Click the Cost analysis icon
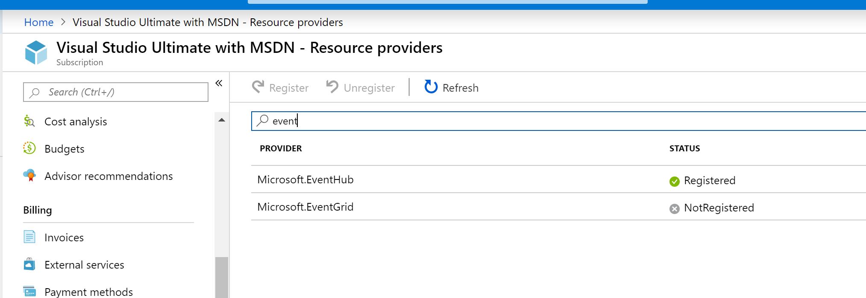866x298 pixels. (29, 121)
